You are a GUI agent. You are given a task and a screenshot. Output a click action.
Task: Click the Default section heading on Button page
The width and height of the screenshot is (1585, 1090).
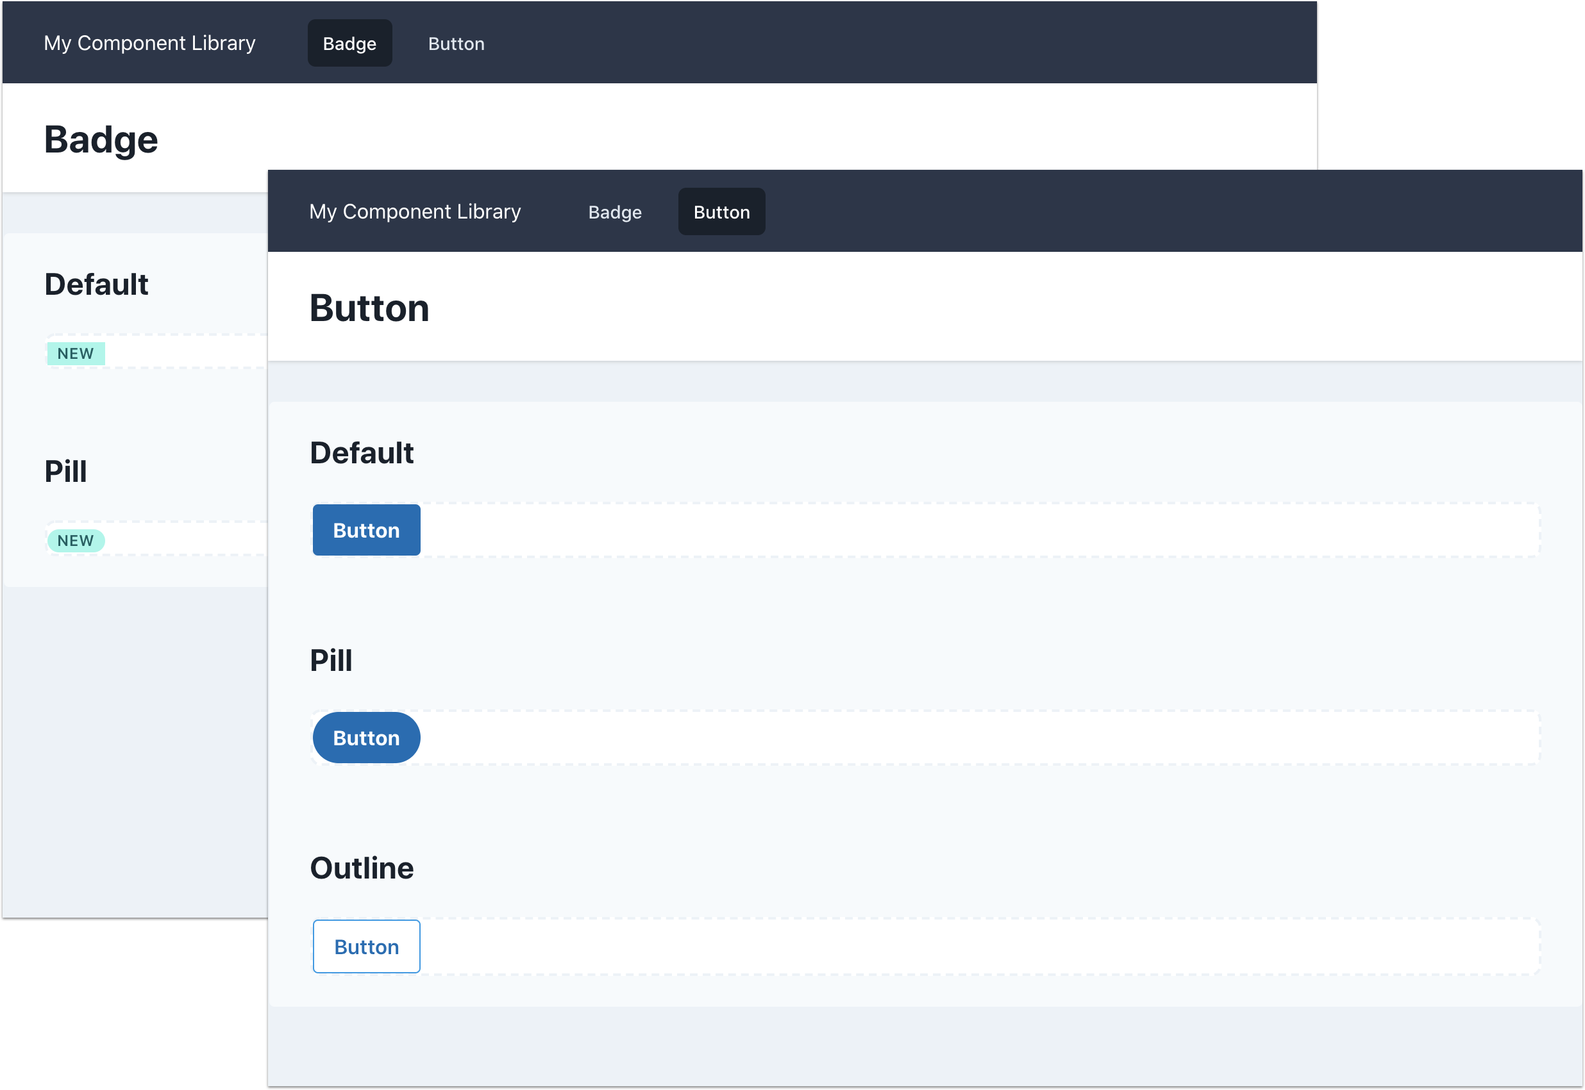362,452
